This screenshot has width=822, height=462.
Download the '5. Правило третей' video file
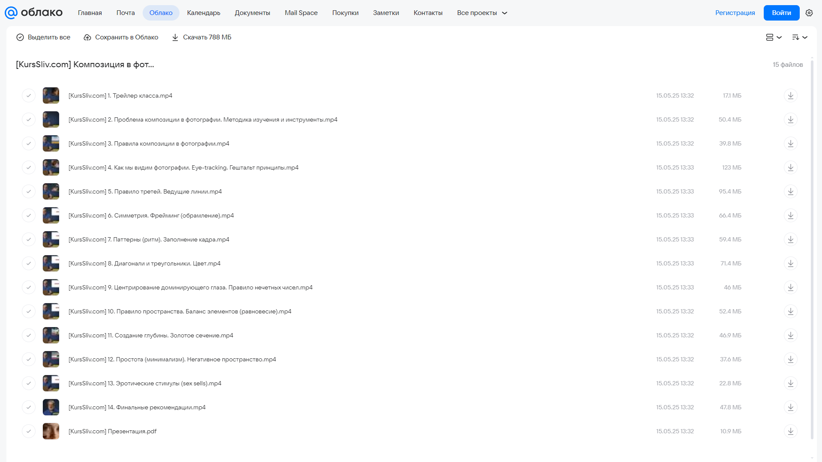[x=790, y=191]
